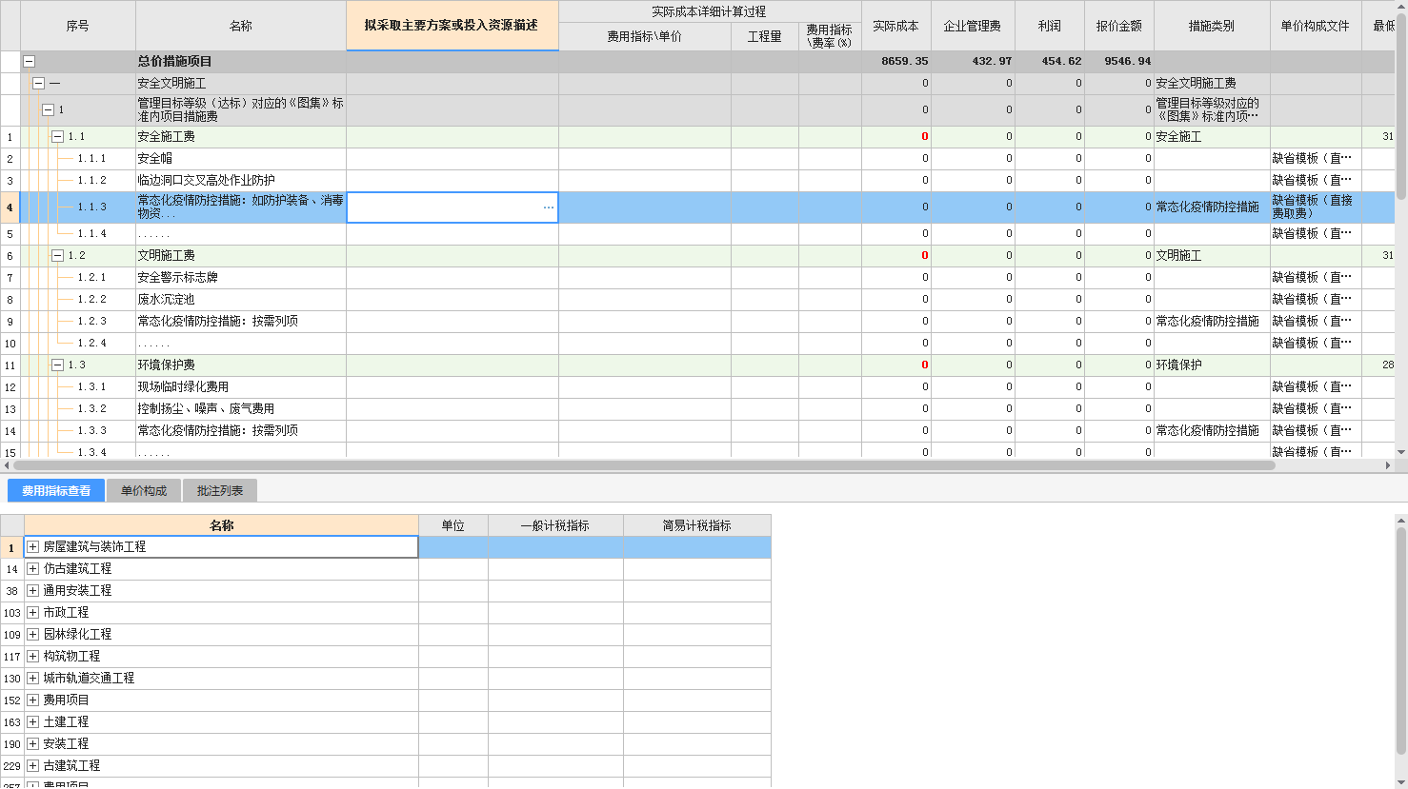Select the 废水沉淀池 row
Screen dimensions: 1408x789
coord(241,300)
